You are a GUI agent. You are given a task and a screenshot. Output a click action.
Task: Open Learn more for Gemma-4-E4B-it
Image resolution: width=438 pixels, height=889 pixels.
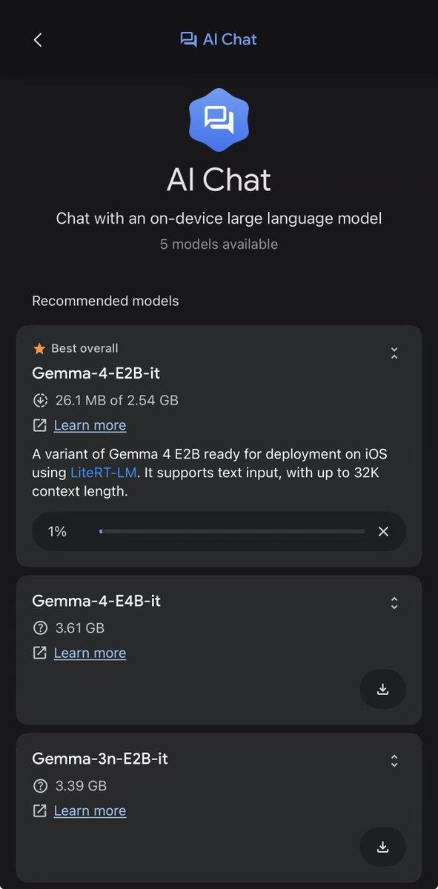[90, 653]
